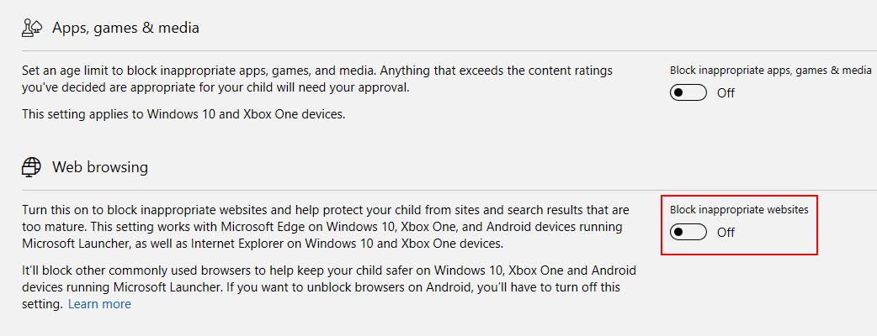Select the Web browsing section heading
The image size is (877, 336).
point(100,167)
